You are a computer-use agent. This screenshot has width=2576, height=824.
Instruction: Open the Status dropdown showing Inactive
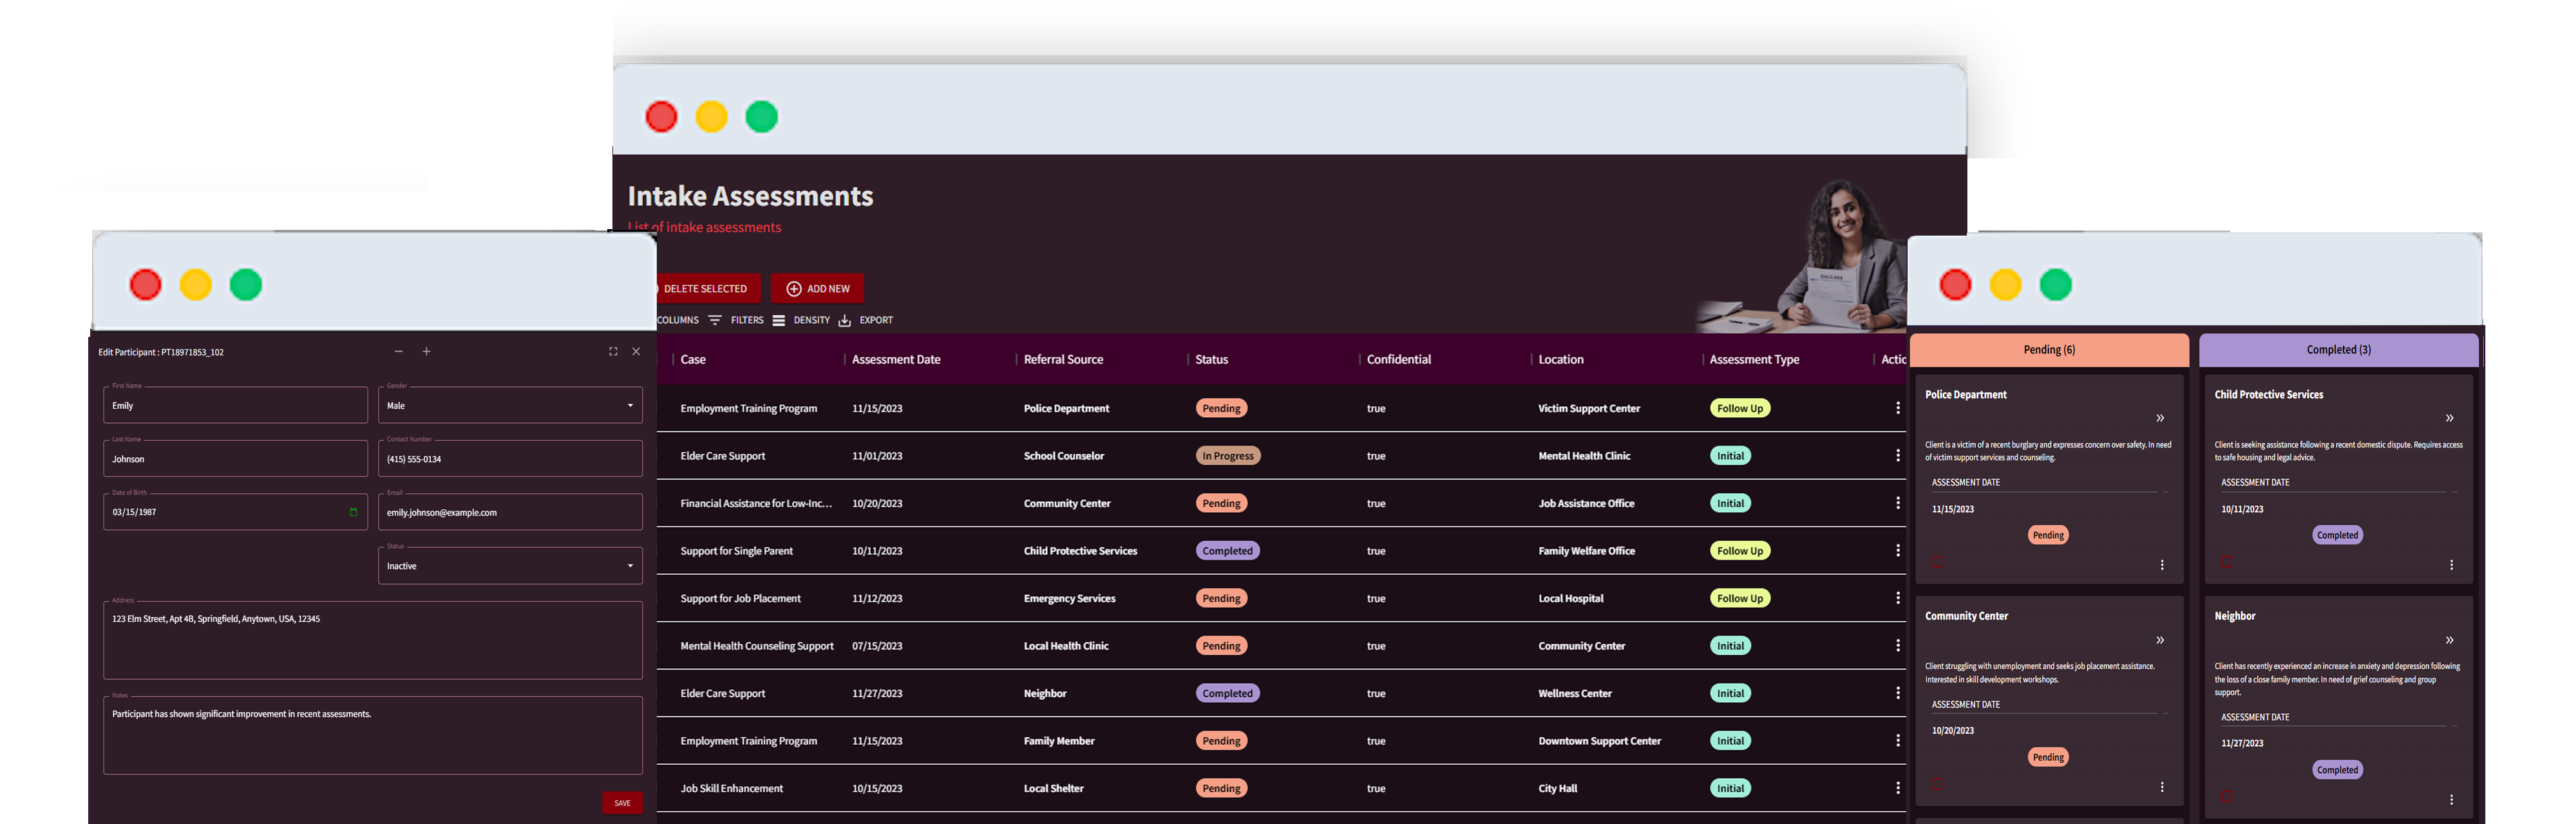pos(630,565)
